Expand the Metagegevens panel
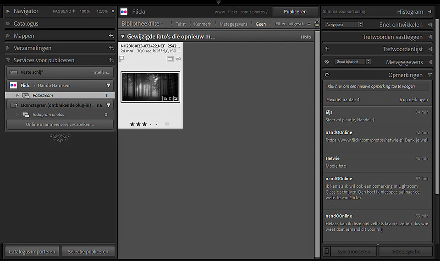This screenshot has height=261, width=440. (429, 62)
